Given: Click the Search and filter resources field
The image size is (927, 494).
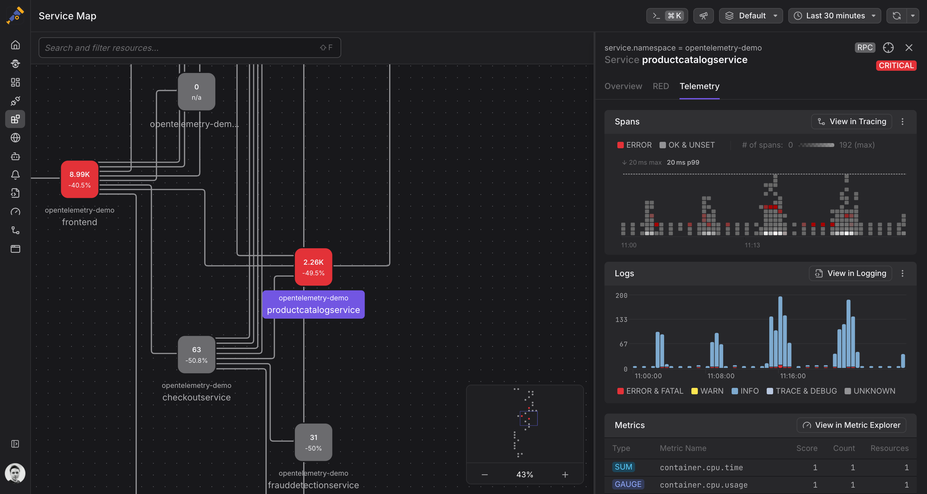Looking at the screenshot, I should coord(190,48).
